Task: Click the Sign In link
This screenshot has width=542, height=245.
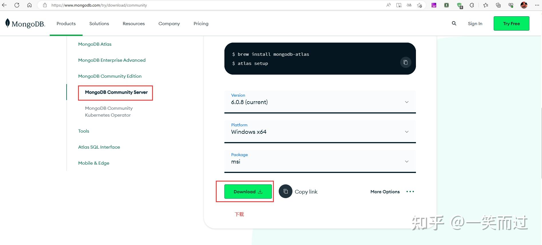Action: click(475, 23)
